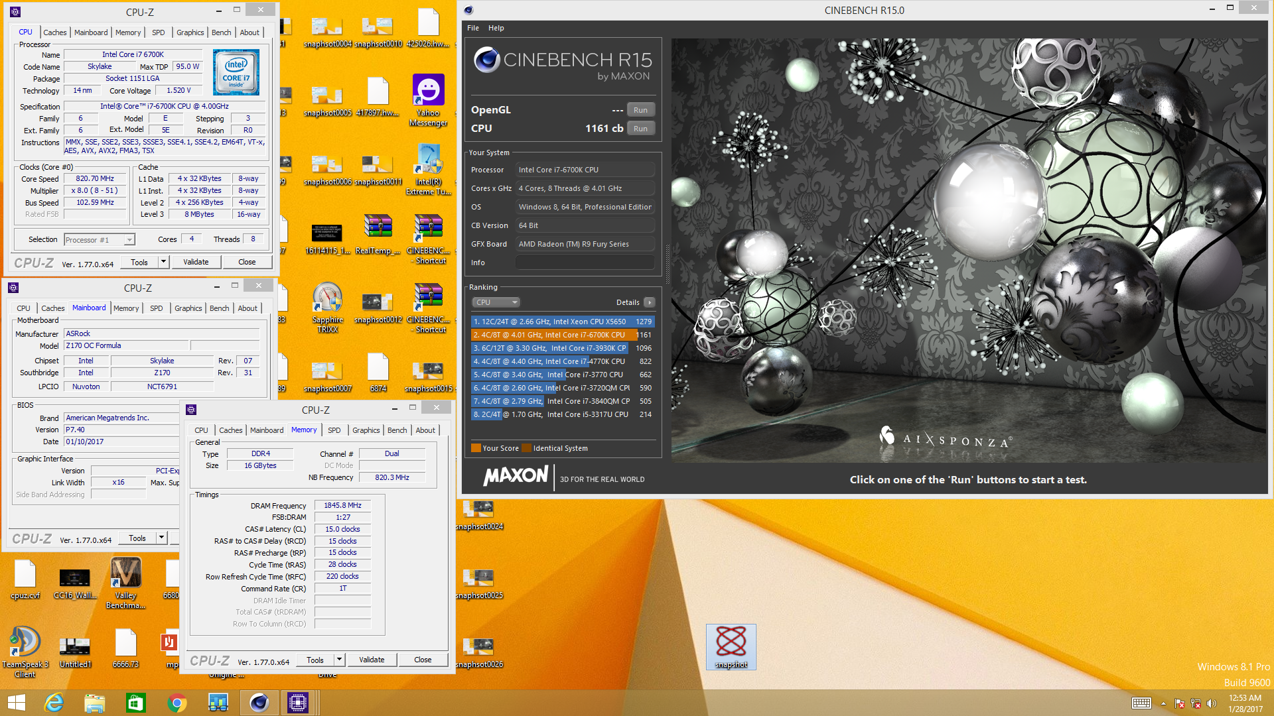Click Action Center flag tray icon
1274x716 pixels.
(x=1180, y=703)
